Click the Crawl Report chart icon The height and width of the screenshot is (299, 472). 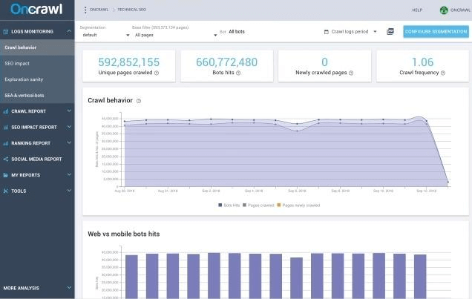coord(5,111)
